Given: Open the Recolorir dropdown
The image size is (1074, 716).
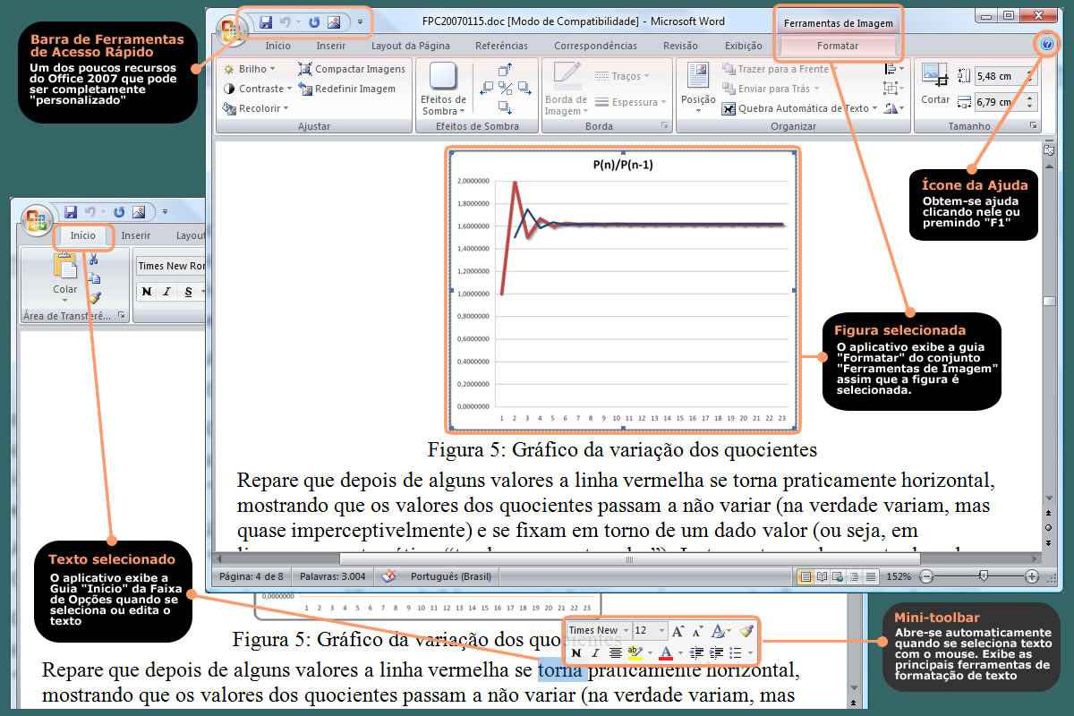Looking at the screenshot, I should tap(255, 108).
